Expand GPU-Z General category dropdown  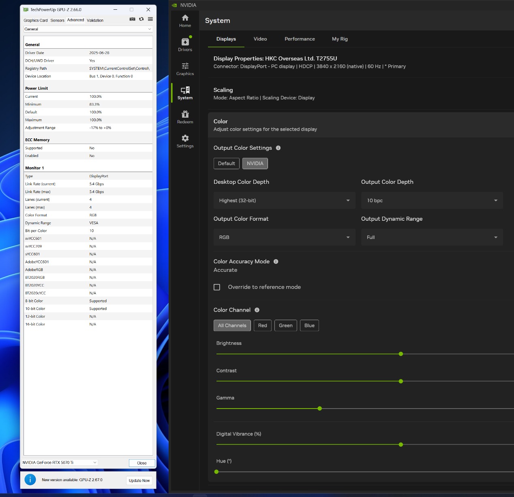(x=88, y=29)
